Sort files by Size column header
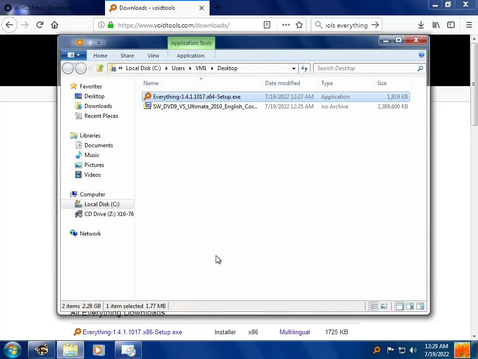This screenshot has height=359, width=478. pyautogui.click(x=393, y=83)
